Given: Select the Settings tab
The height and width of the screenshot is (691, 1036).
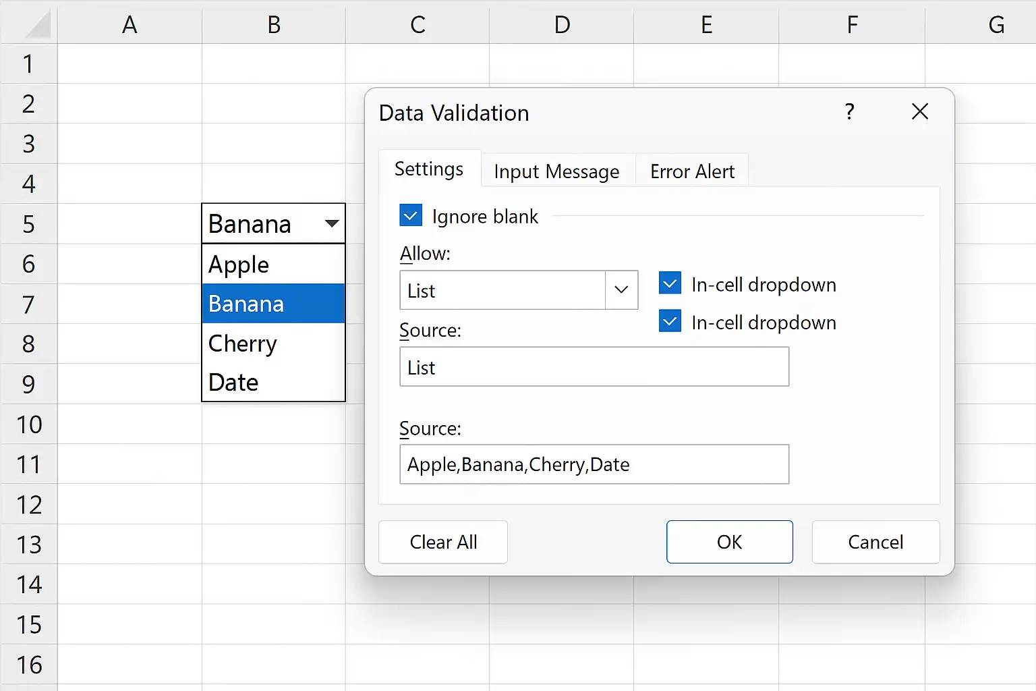Looking at the screenshot, I should [429, 169].
